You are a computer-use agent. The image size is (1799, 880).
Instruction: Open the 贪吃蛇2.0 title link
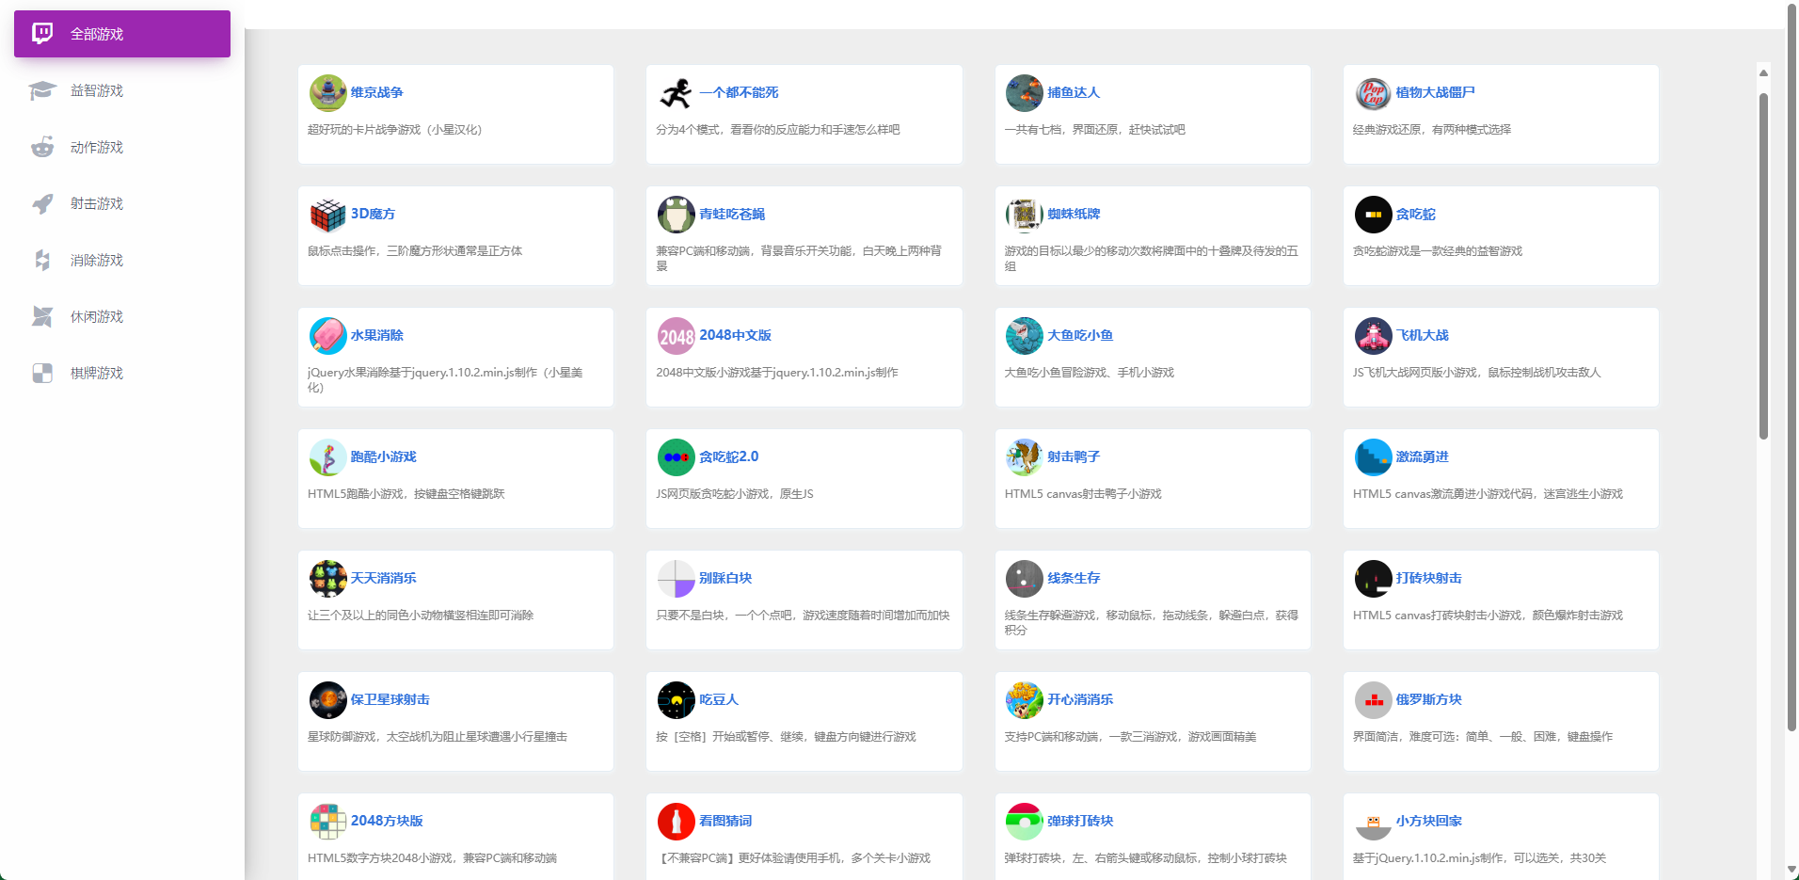[x=728, y=456]
